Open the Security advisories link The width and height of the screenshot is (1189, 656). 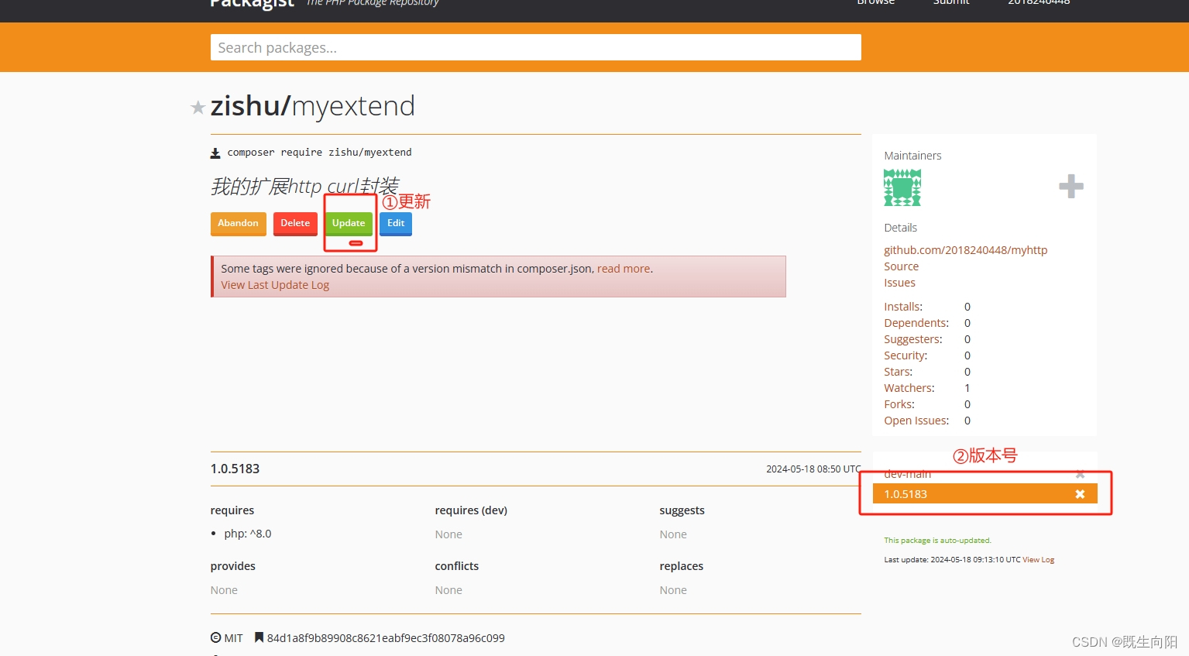pyautogui.click(x=905, y=355)
